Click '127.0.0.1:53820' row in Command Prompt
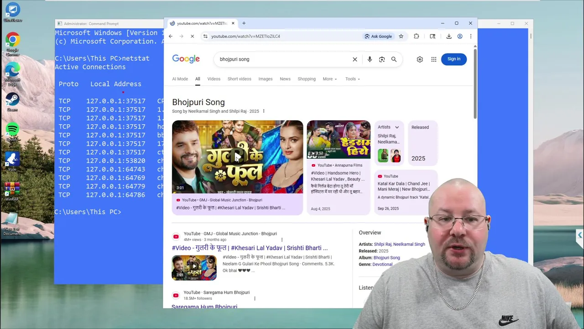This screenshot has width=584, height=329. pyautogui.click(x=109, y=161)
